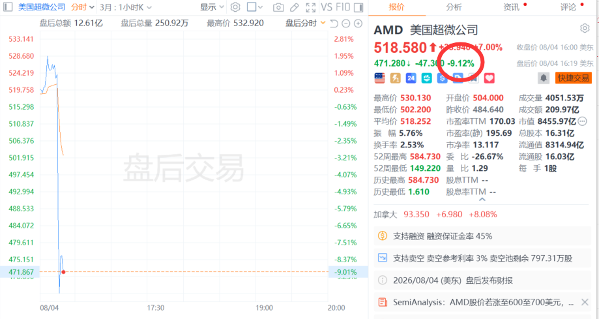The height and width of the screenshot is (319, 599).
Task: Open chart settings gear in toolbar
Action: coord(235,7)
